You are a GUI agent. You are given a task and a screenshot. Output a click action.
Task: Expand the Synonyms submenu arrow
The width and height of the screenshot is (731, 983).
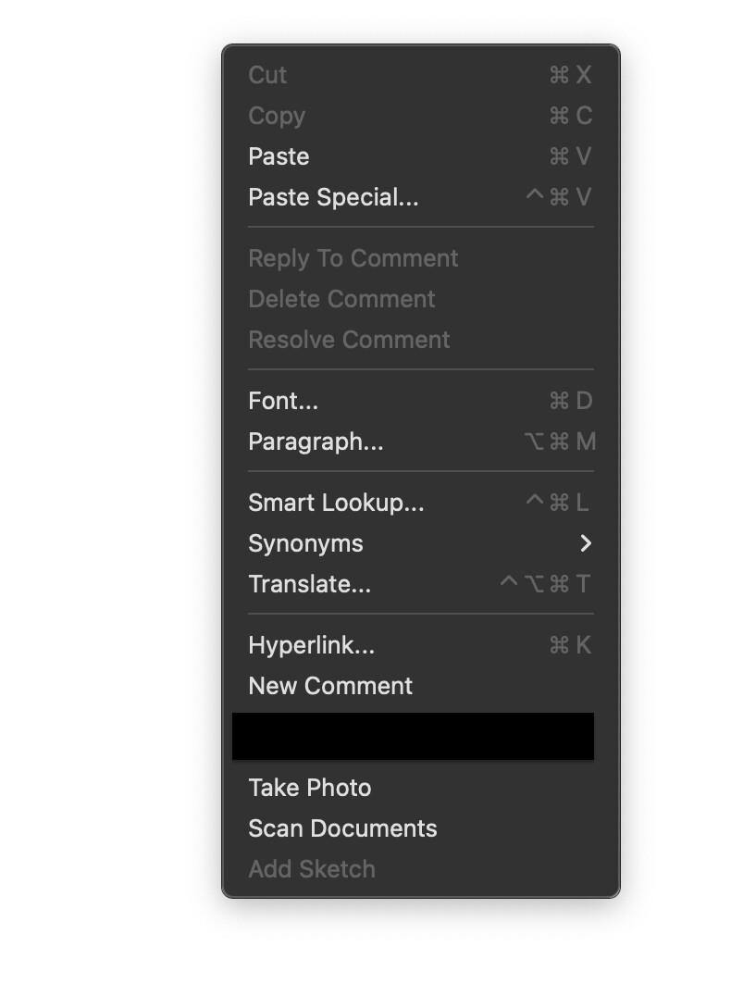point(586,543)
